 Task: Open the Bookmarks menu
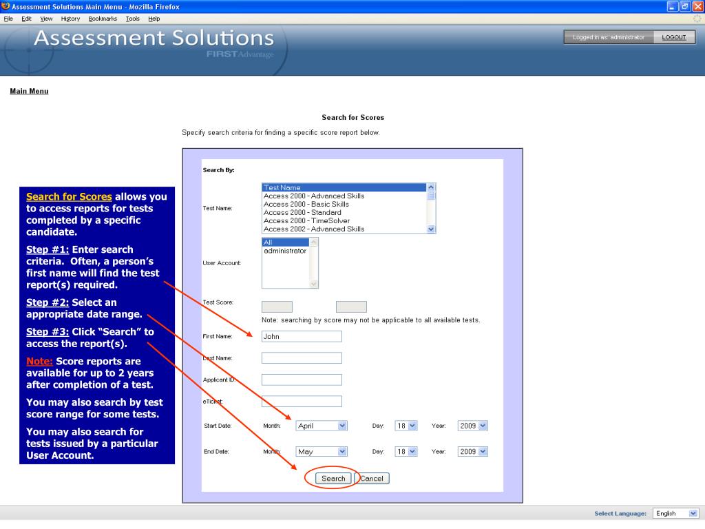tap(103, 19)
